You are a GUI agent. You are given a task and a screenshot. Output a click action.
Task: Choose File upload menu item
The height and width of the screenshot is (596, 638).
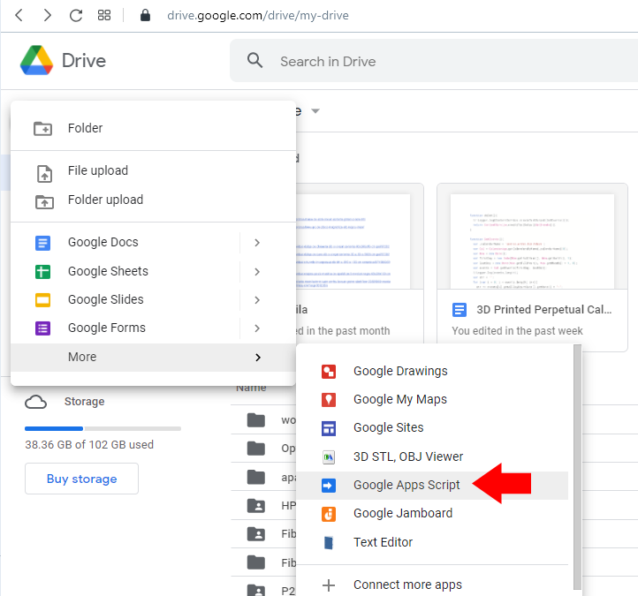(153, 170)
